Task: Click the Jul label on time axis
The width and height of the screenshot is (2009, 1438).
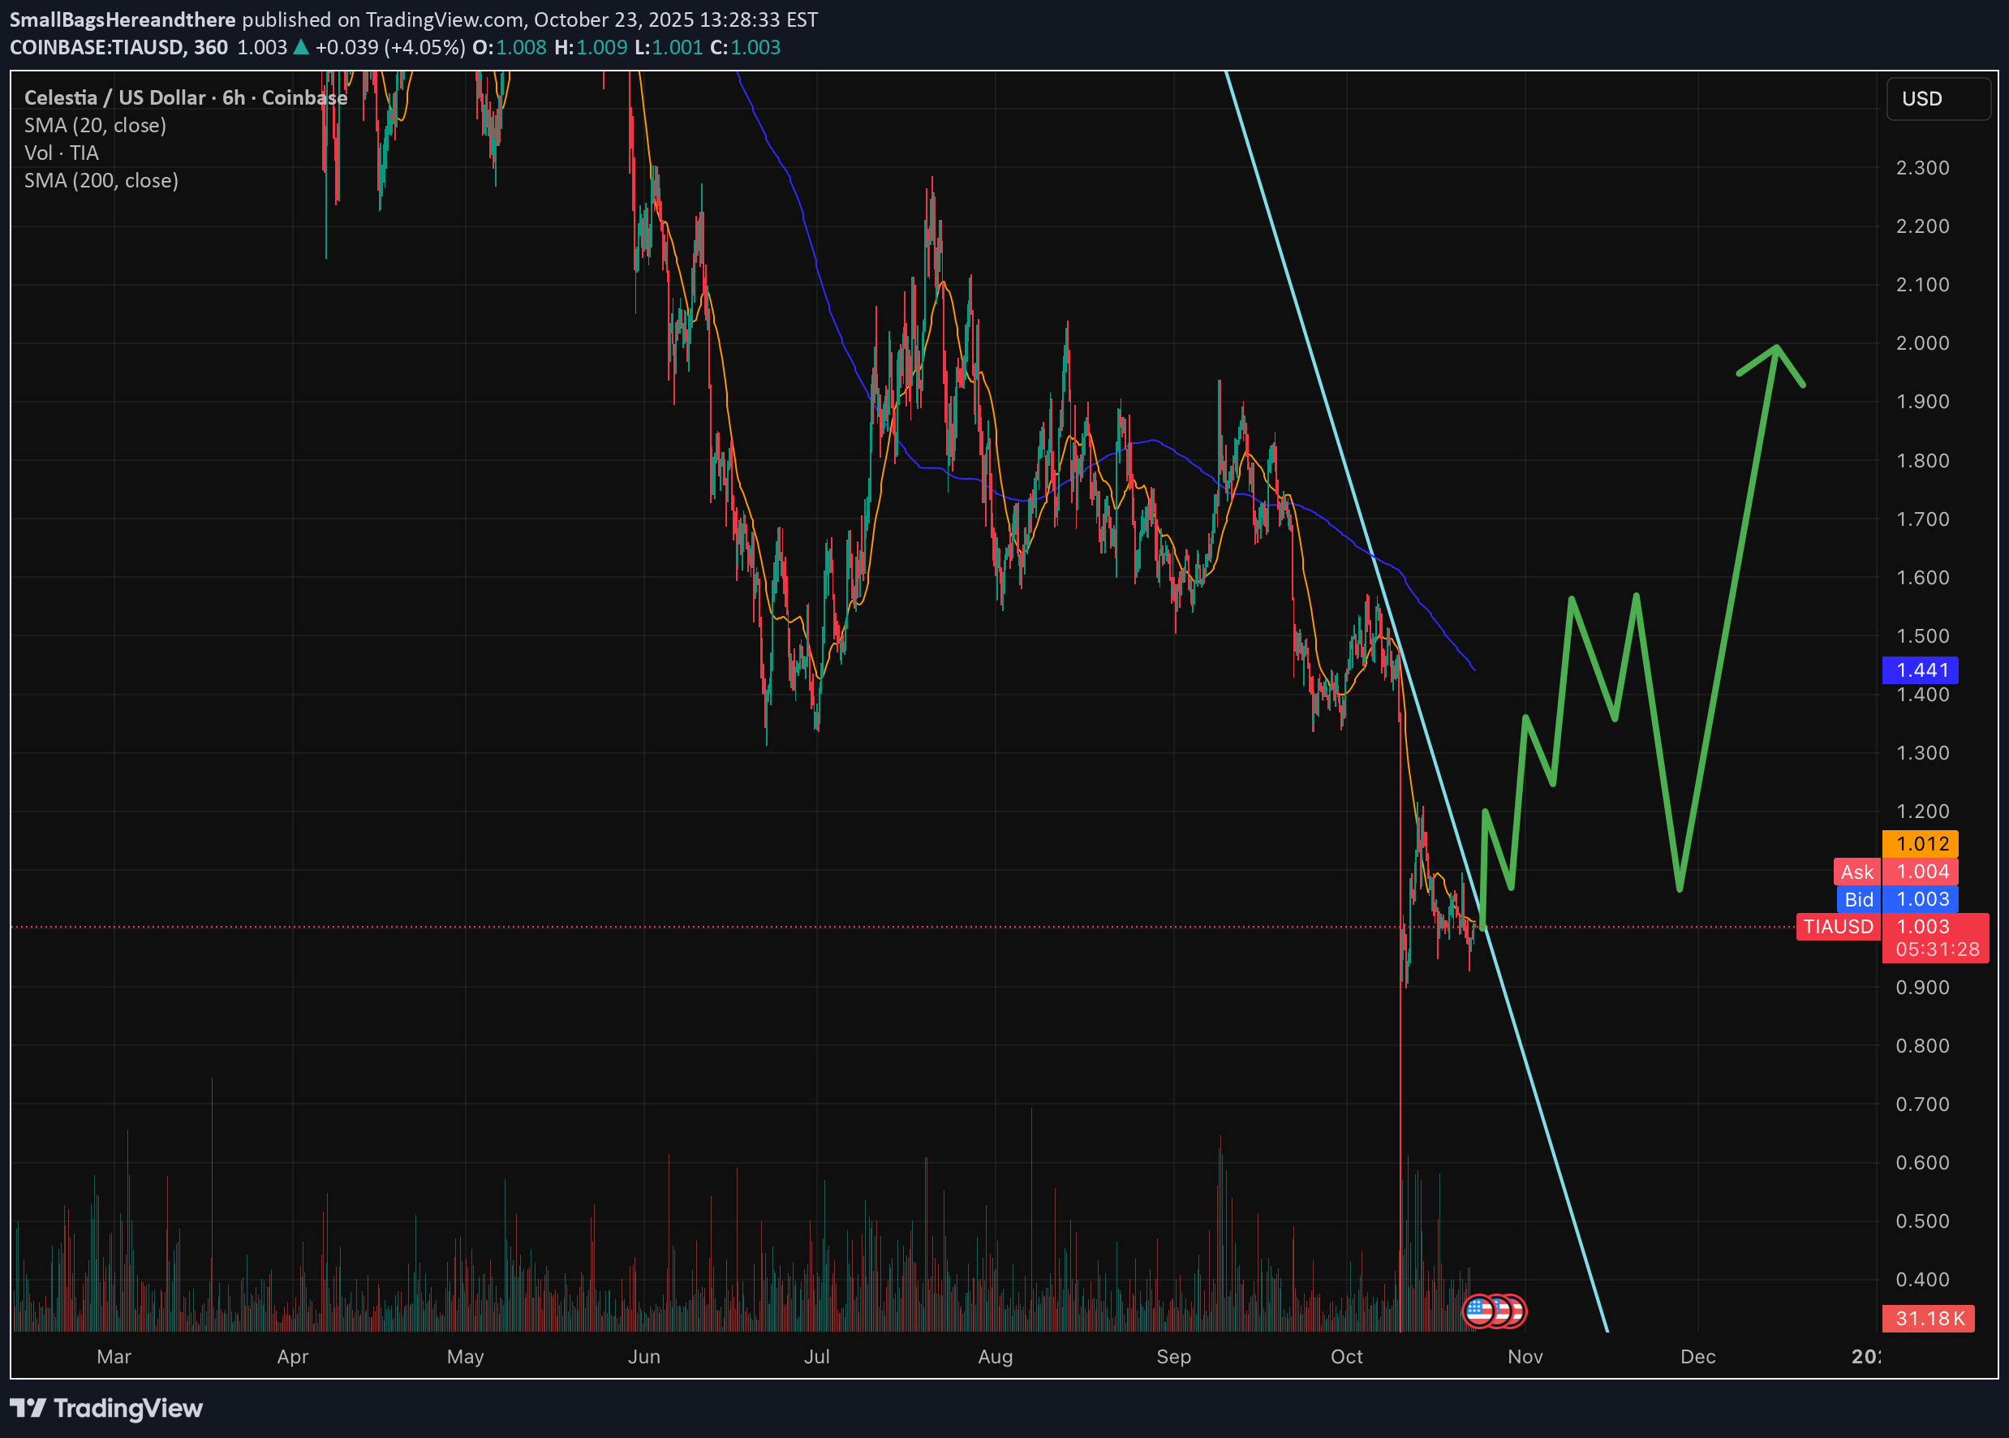Action: [x=816, y=1357]
